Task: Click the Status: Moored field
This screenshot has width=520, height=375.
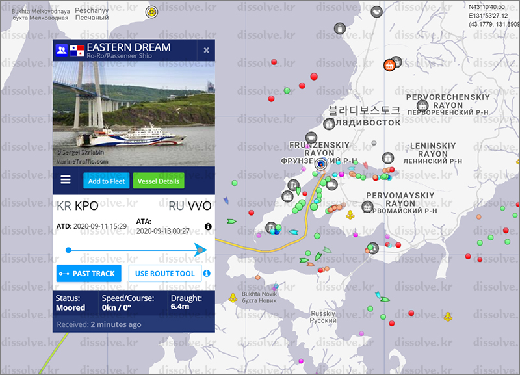Action: tap(71, 303)
